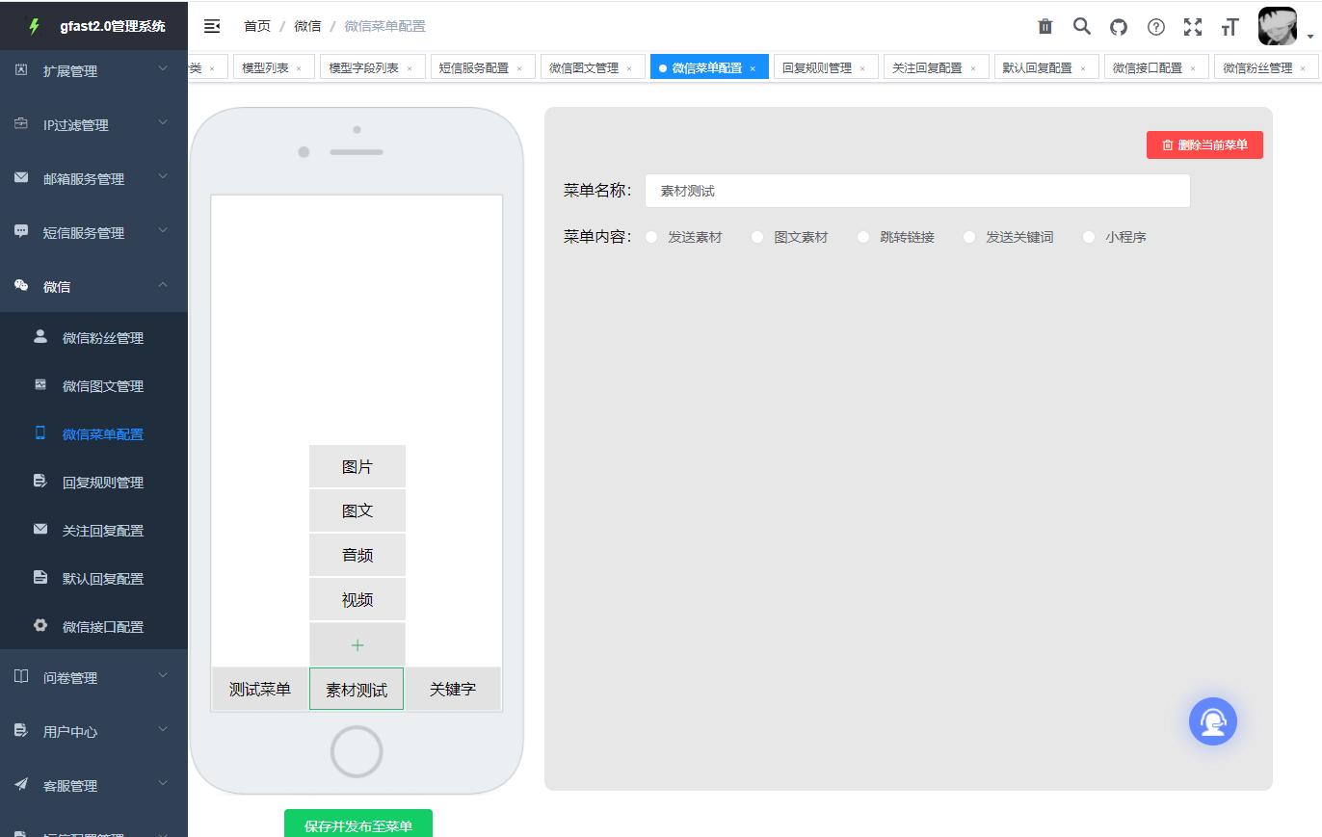Click the 客服管理 paper plane icon
The width and height of the screenshot is (1322, 837).
pos(21,784)
